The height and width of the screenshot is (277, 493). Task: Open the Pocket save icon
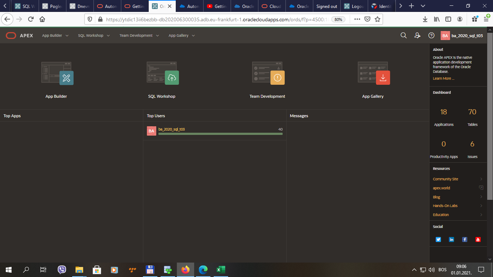click(367, 19)
